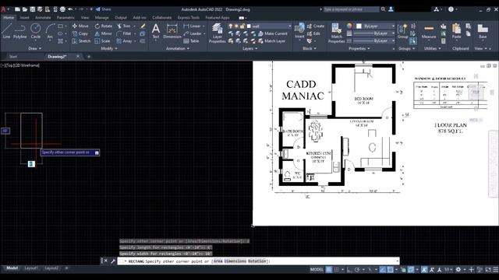Click the layer color swatch beside wall
The height and width of the screenshot is (280, 499).
coord(249,26)
